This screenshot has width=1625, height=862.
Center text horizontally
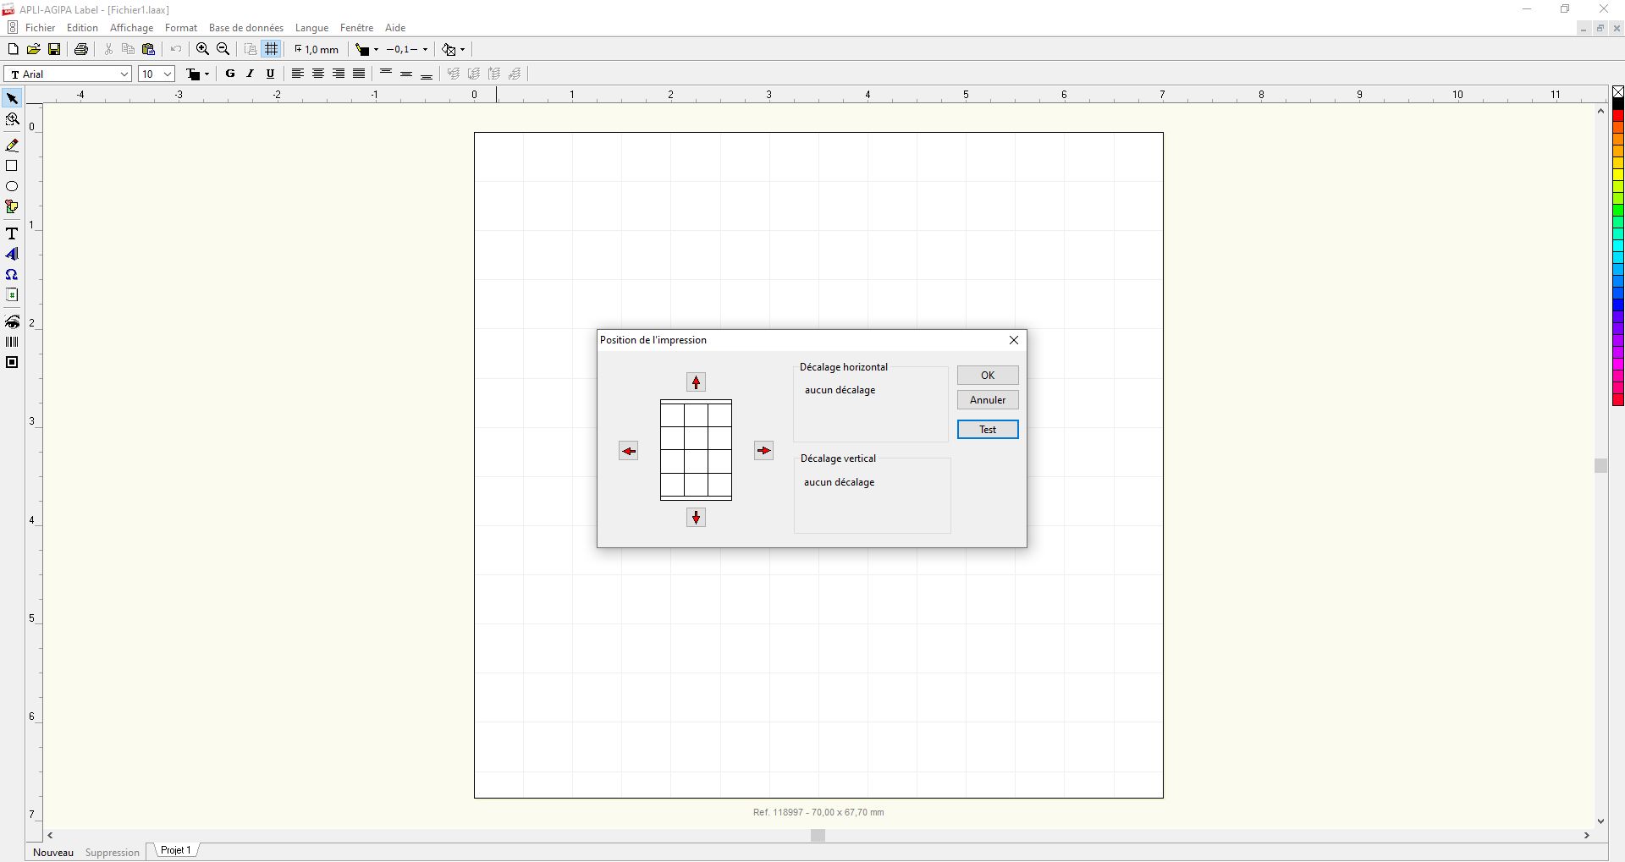click(x=318, y=74)
